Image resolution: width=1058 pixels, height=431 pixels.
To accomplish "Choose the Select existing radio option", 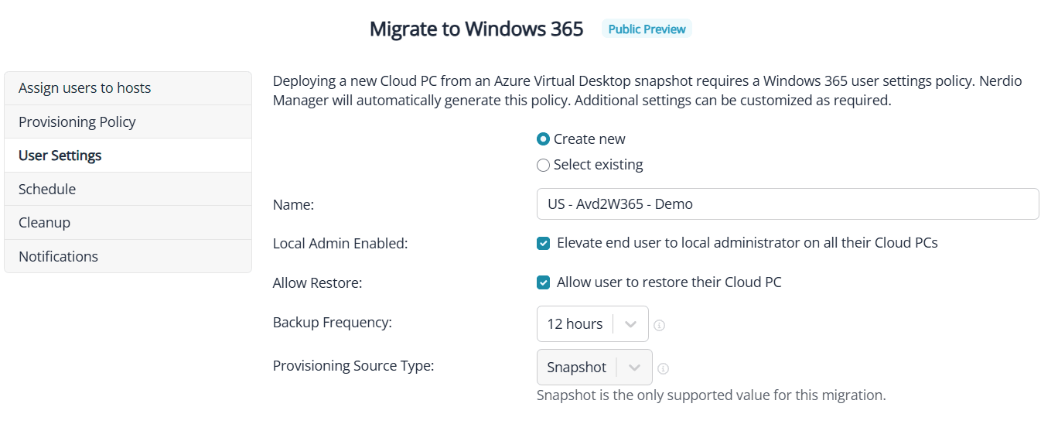I will (x=544, y=165).
